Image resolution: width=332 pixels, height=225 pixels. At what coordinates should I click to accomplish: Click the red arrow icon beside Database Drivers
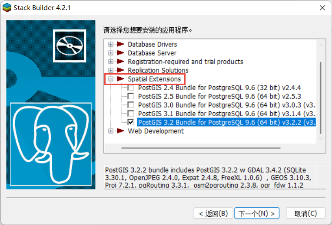[120, 44]
